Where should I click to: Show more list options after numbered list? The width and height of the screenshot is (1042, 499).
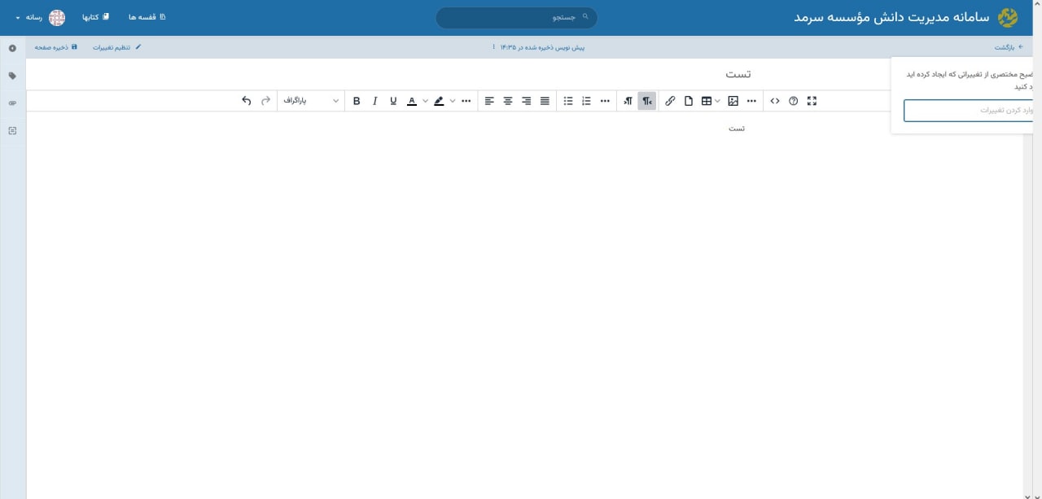[x=605, y=101]
